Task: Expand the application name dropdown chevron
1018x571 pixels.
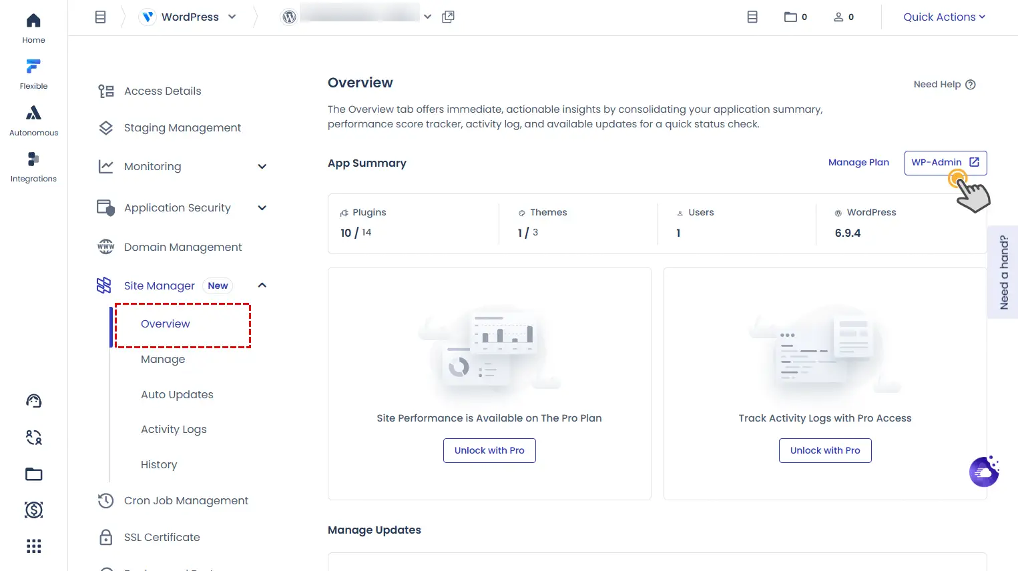Action: click(x=427, y=17)
